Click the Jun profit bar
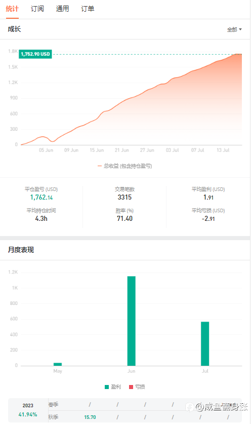Screen dimensions: 251x424 [131, 321]
